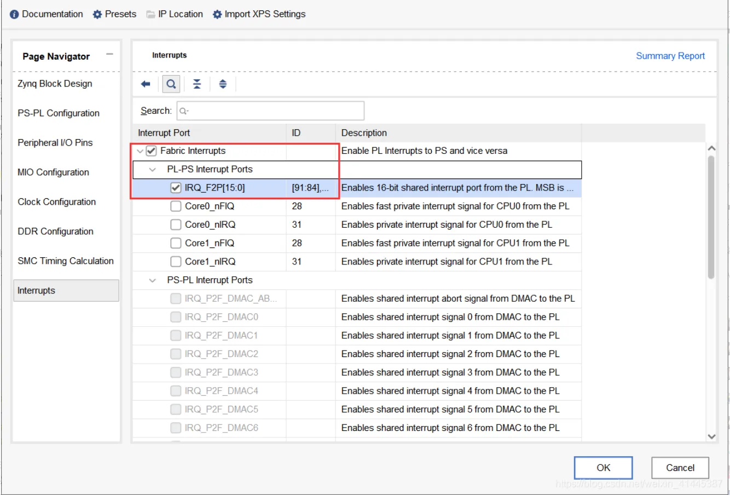This screenshot has height=495, width=730.
Task: Confirm with the OK button
Action: (x=603, y=468)
